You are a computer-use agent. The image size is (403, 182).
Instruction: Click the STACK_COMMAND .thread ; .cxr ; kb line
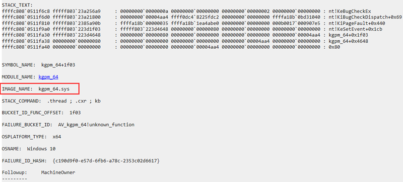coord(51,101)
